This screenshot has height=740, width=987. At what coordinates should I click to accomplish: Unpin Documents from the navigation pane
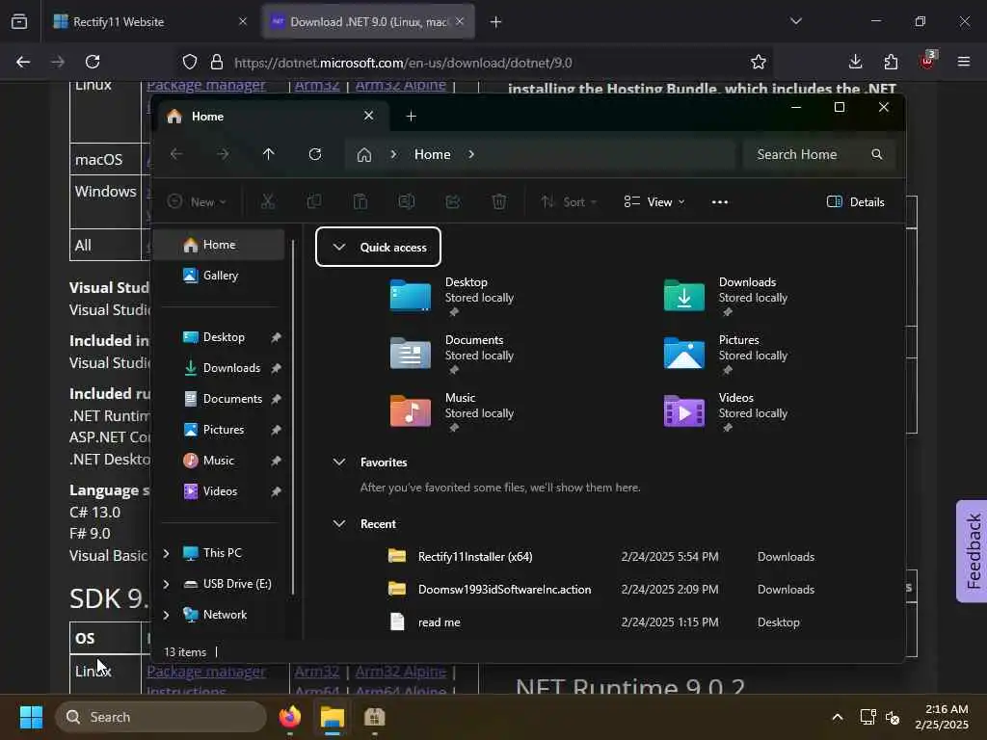coord(276,399)
